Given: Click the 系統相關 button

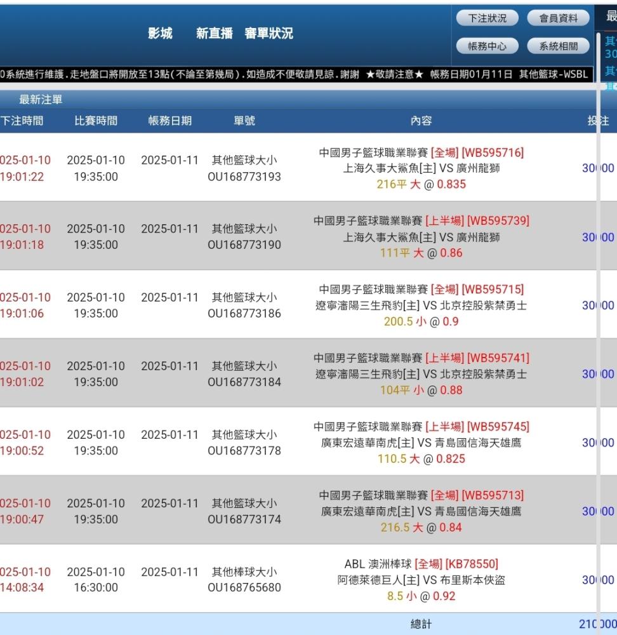Looking at the screenshot, I should [559, 46].
